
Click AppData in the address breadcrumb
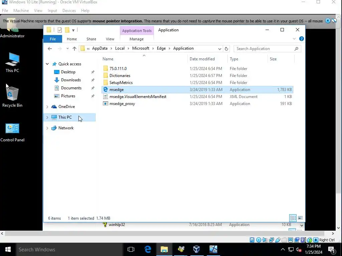[100, 48]
